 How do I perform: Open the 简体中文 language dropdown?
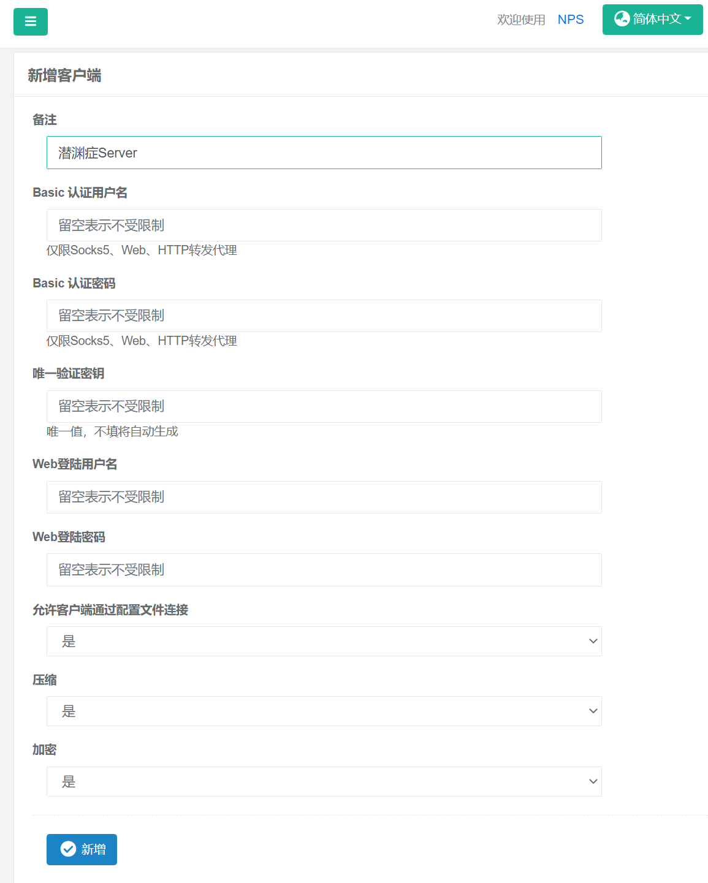click(x=652, y=20)
